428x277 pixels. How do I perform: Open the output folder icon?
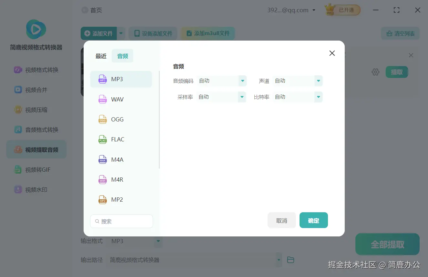pos(290,260)
